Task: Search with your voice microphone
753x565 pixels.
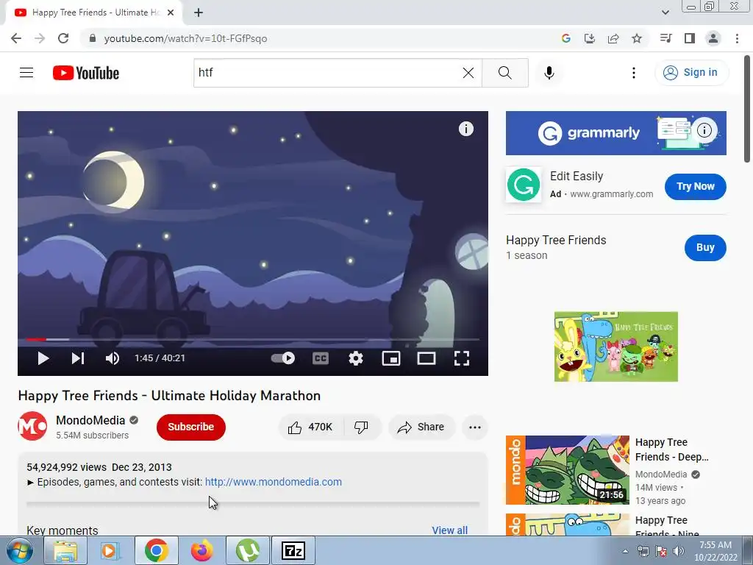Action: 549,73
